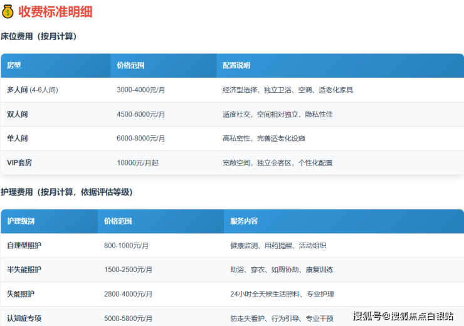Click 价格范围 header in the bed fee table

click(130, 65)
